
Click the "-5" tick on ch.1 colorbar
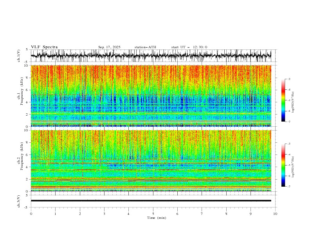click(x=289, y=100)
